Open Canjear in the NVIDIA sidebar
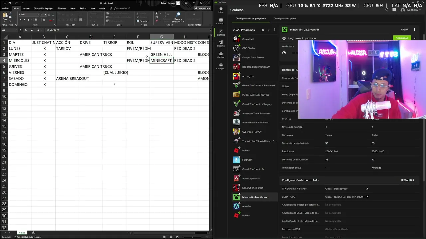This screenshot has width=426, height=239. (221, 55)
